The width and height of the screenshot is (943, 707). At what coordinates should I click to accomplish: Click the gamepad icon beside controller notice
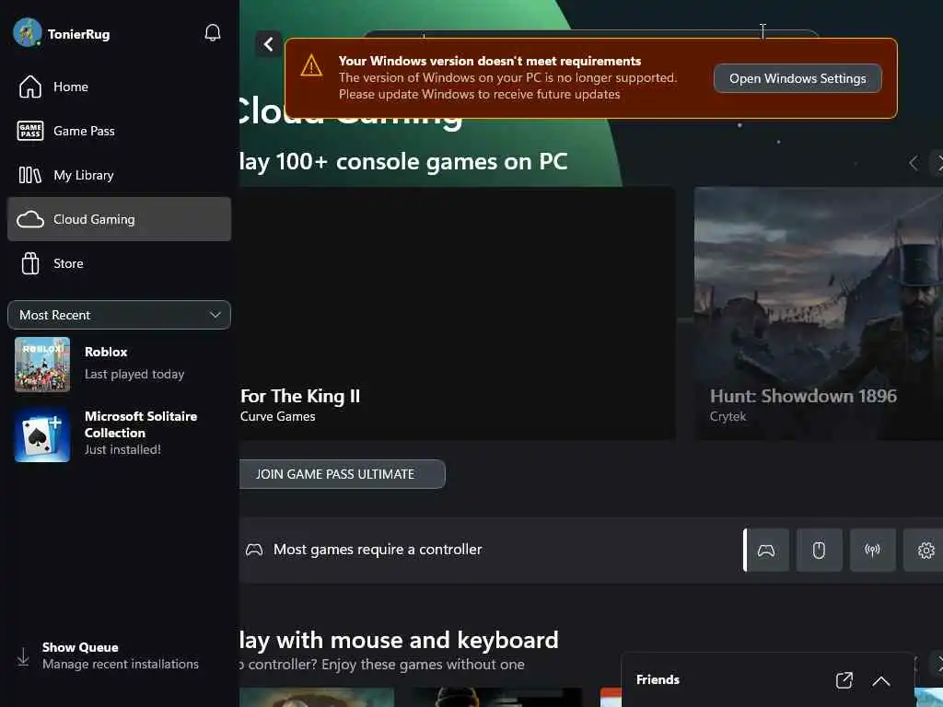[254, 550]
